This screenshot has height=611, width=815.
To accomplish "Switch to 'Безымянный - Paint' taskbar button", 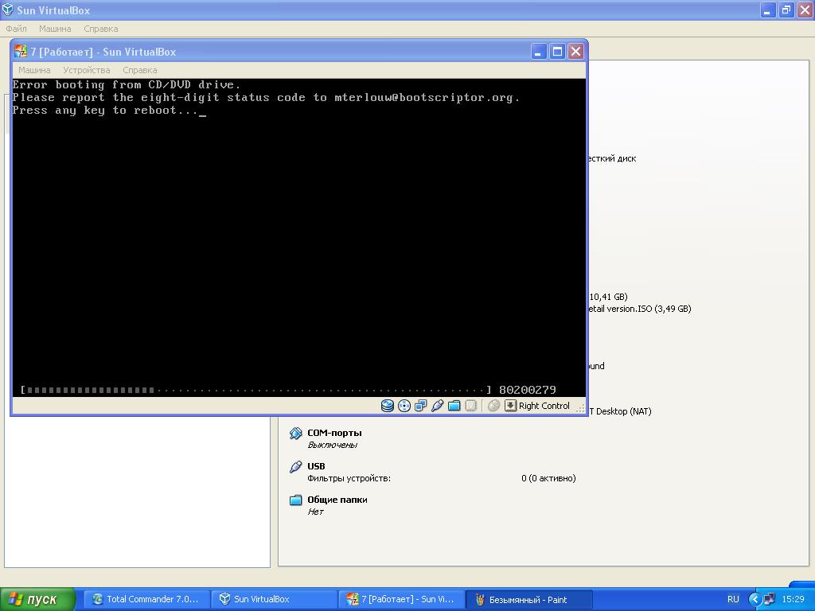I will click(x=528, y=599).
